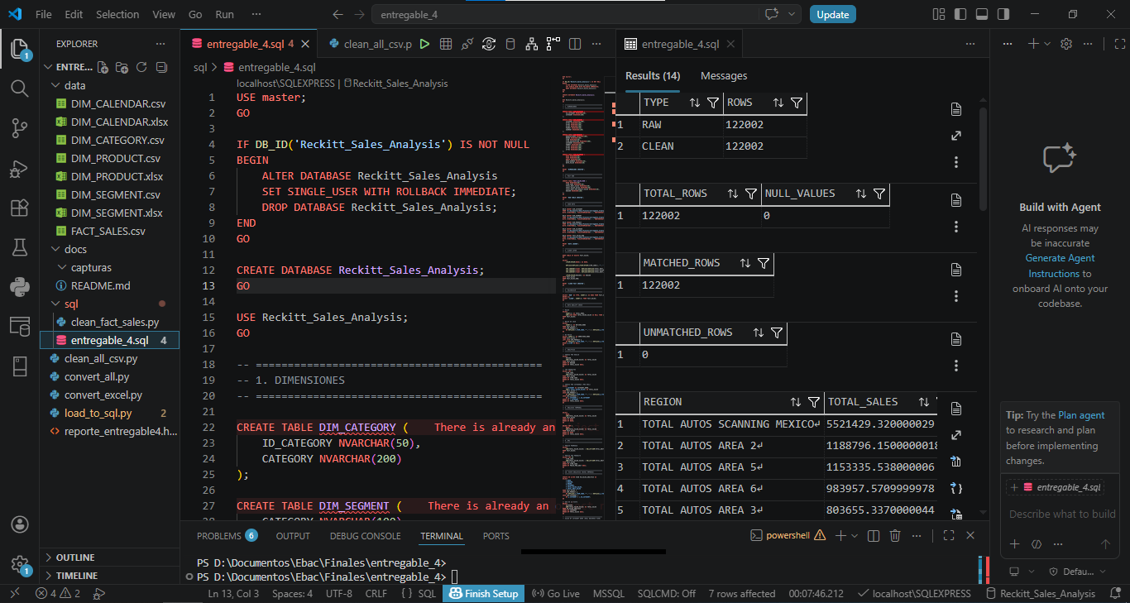
Task: Open DIM_PRODUCT.csv in Explorer
Action: [x=116, y=158]
